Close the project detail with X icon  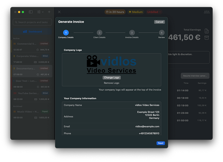(x=59, y=12)
